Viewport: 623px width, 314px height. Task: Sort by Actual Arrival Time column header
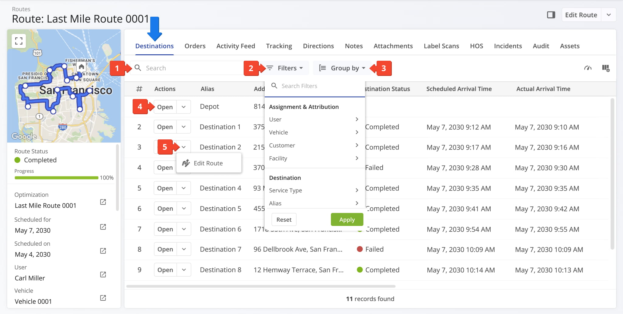pos(543,89)
